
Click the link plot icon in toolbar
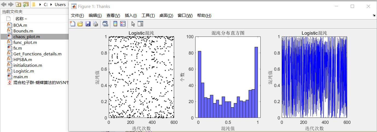[x=105, y=24]
